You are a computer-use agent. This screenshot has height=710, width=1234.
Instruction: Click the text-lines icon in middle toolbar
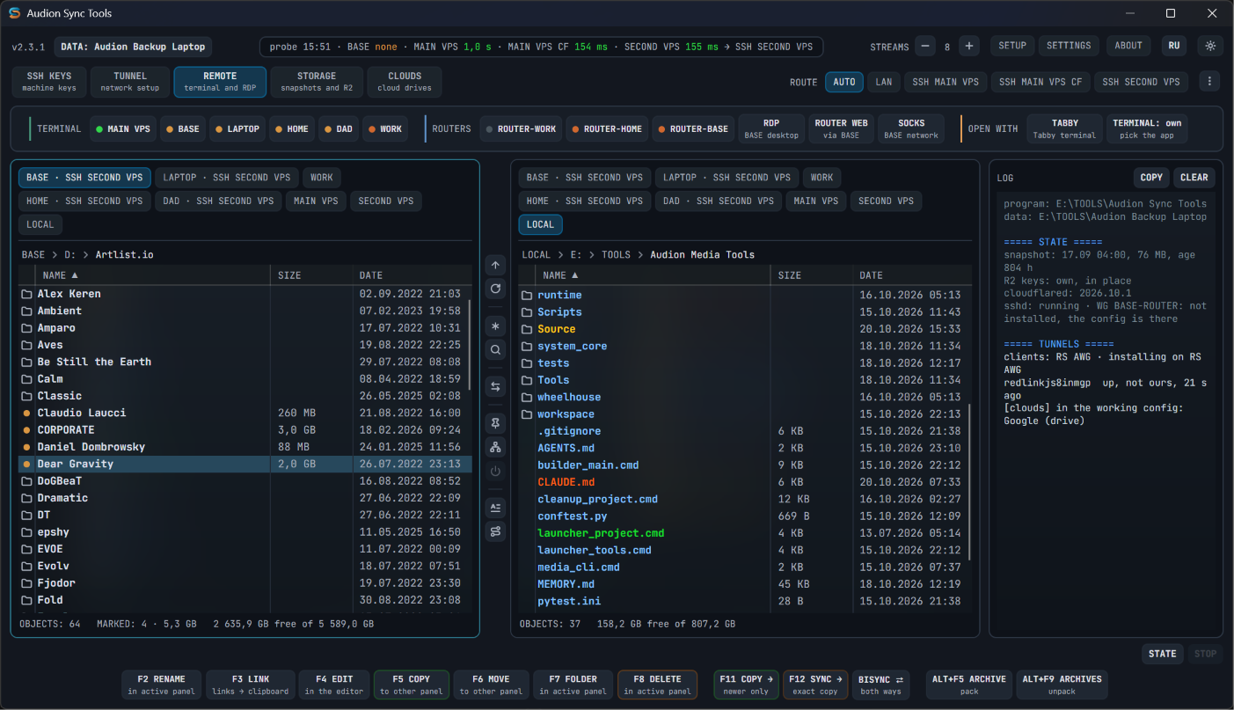pos(495,508)
